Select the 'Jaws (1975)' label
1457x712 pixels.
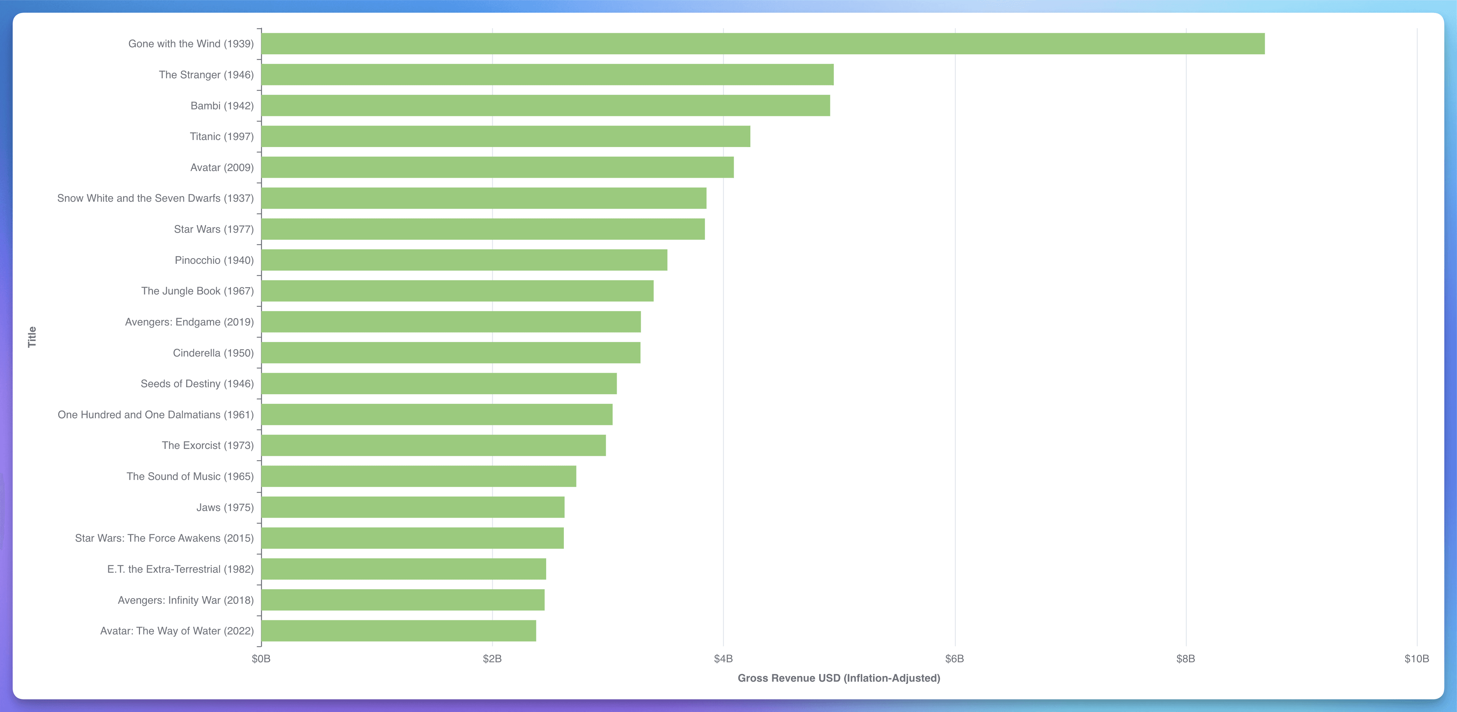(225, 507)
